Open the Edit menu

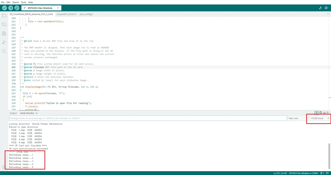coord(9,2)
